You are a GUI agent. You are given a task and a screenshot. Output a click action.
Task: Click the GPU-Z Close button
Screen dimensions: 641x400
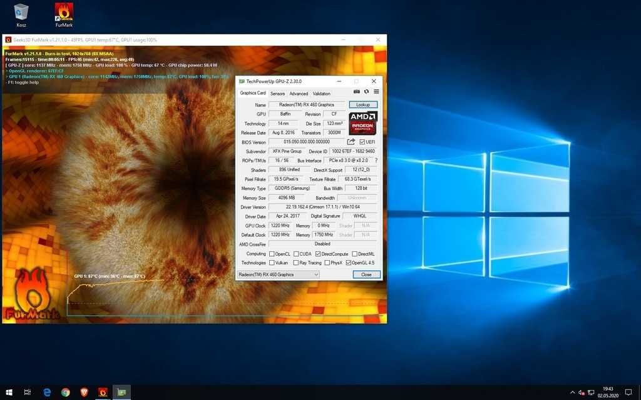(366, 275)
